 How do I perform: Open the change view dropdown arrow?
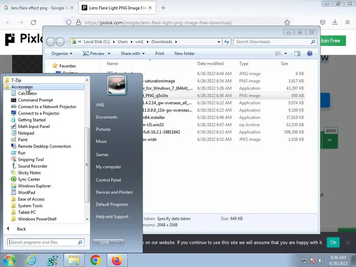286,54
